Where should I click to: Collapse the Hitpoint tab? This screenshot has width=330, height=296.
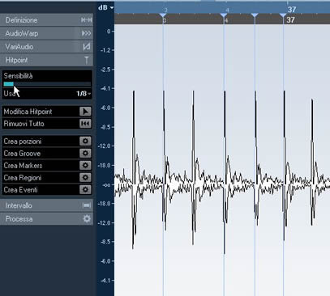(x=46, y=60)
